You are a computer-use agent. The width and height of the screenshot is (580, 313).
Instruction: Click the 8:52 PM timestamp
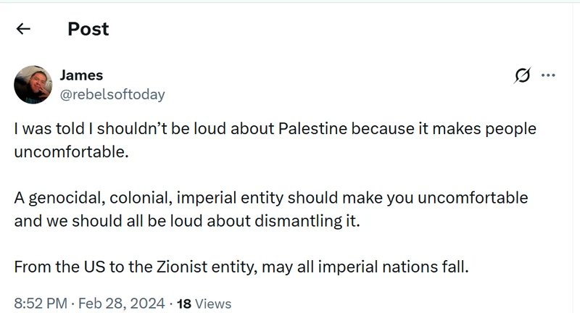[41, 304]
